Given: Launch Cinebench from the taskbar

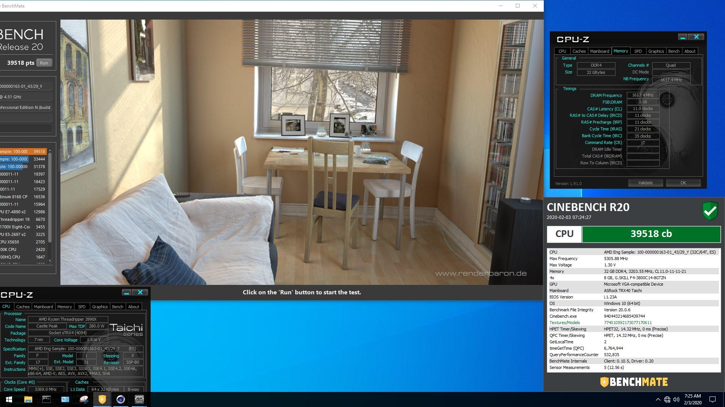Looking at the screenshot, I should point(121,399).
